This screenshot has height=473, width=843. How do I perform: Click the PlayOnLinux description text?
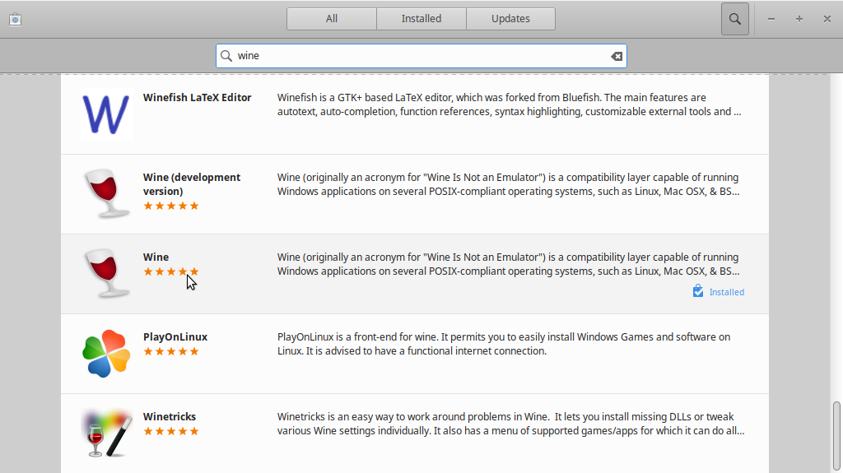pos(504,344)
